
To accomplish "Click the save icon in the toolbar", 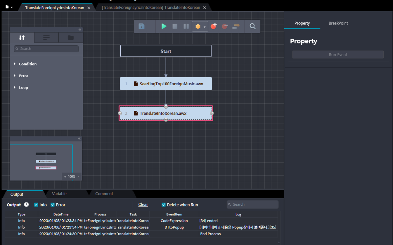I will 142,27.
